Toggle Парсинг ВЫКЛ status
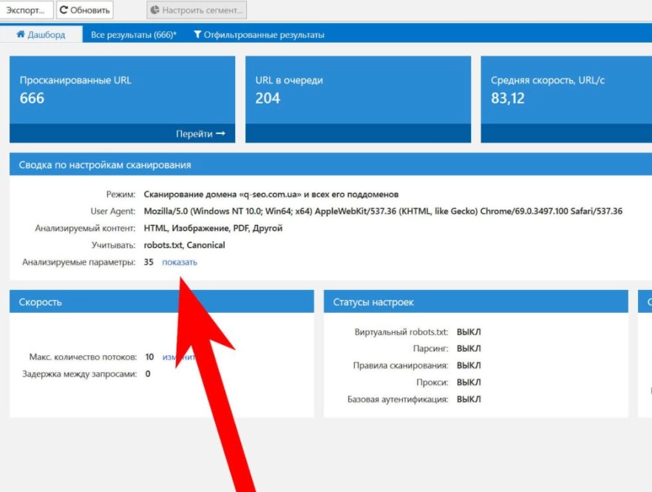Screen dimensions: 652x492 pos(469,348)
